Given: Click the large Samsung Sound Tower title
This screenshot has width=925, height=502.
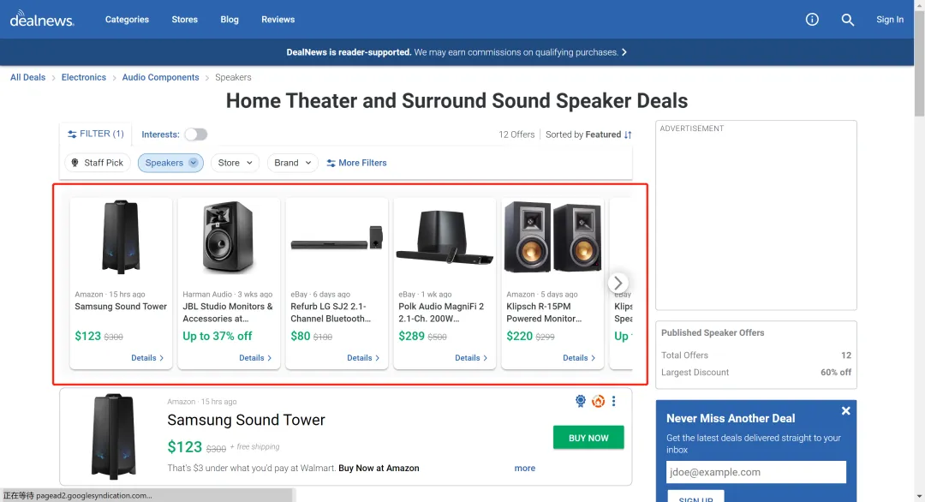Looking at the screenshot, I should coord(246,420).
